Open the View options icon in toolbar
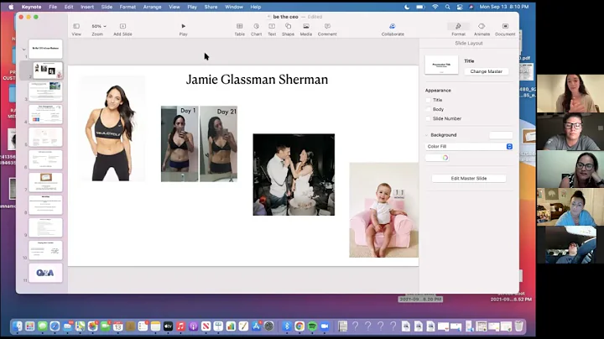 (76, 26)
